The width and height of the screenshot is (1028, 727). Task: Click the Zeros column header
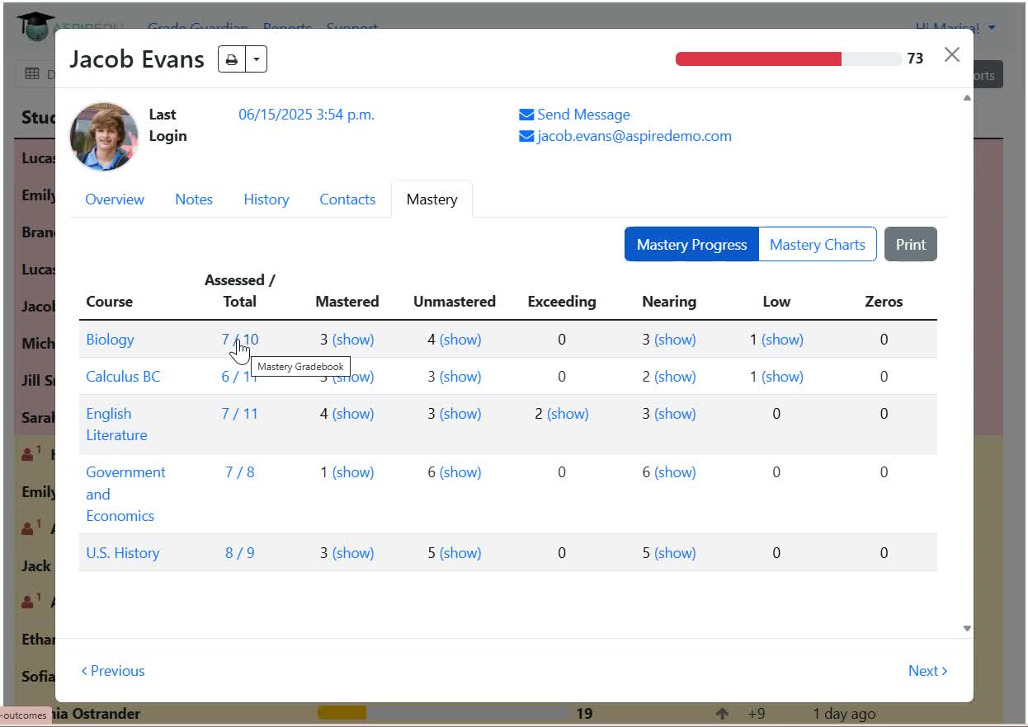[884, 302]
